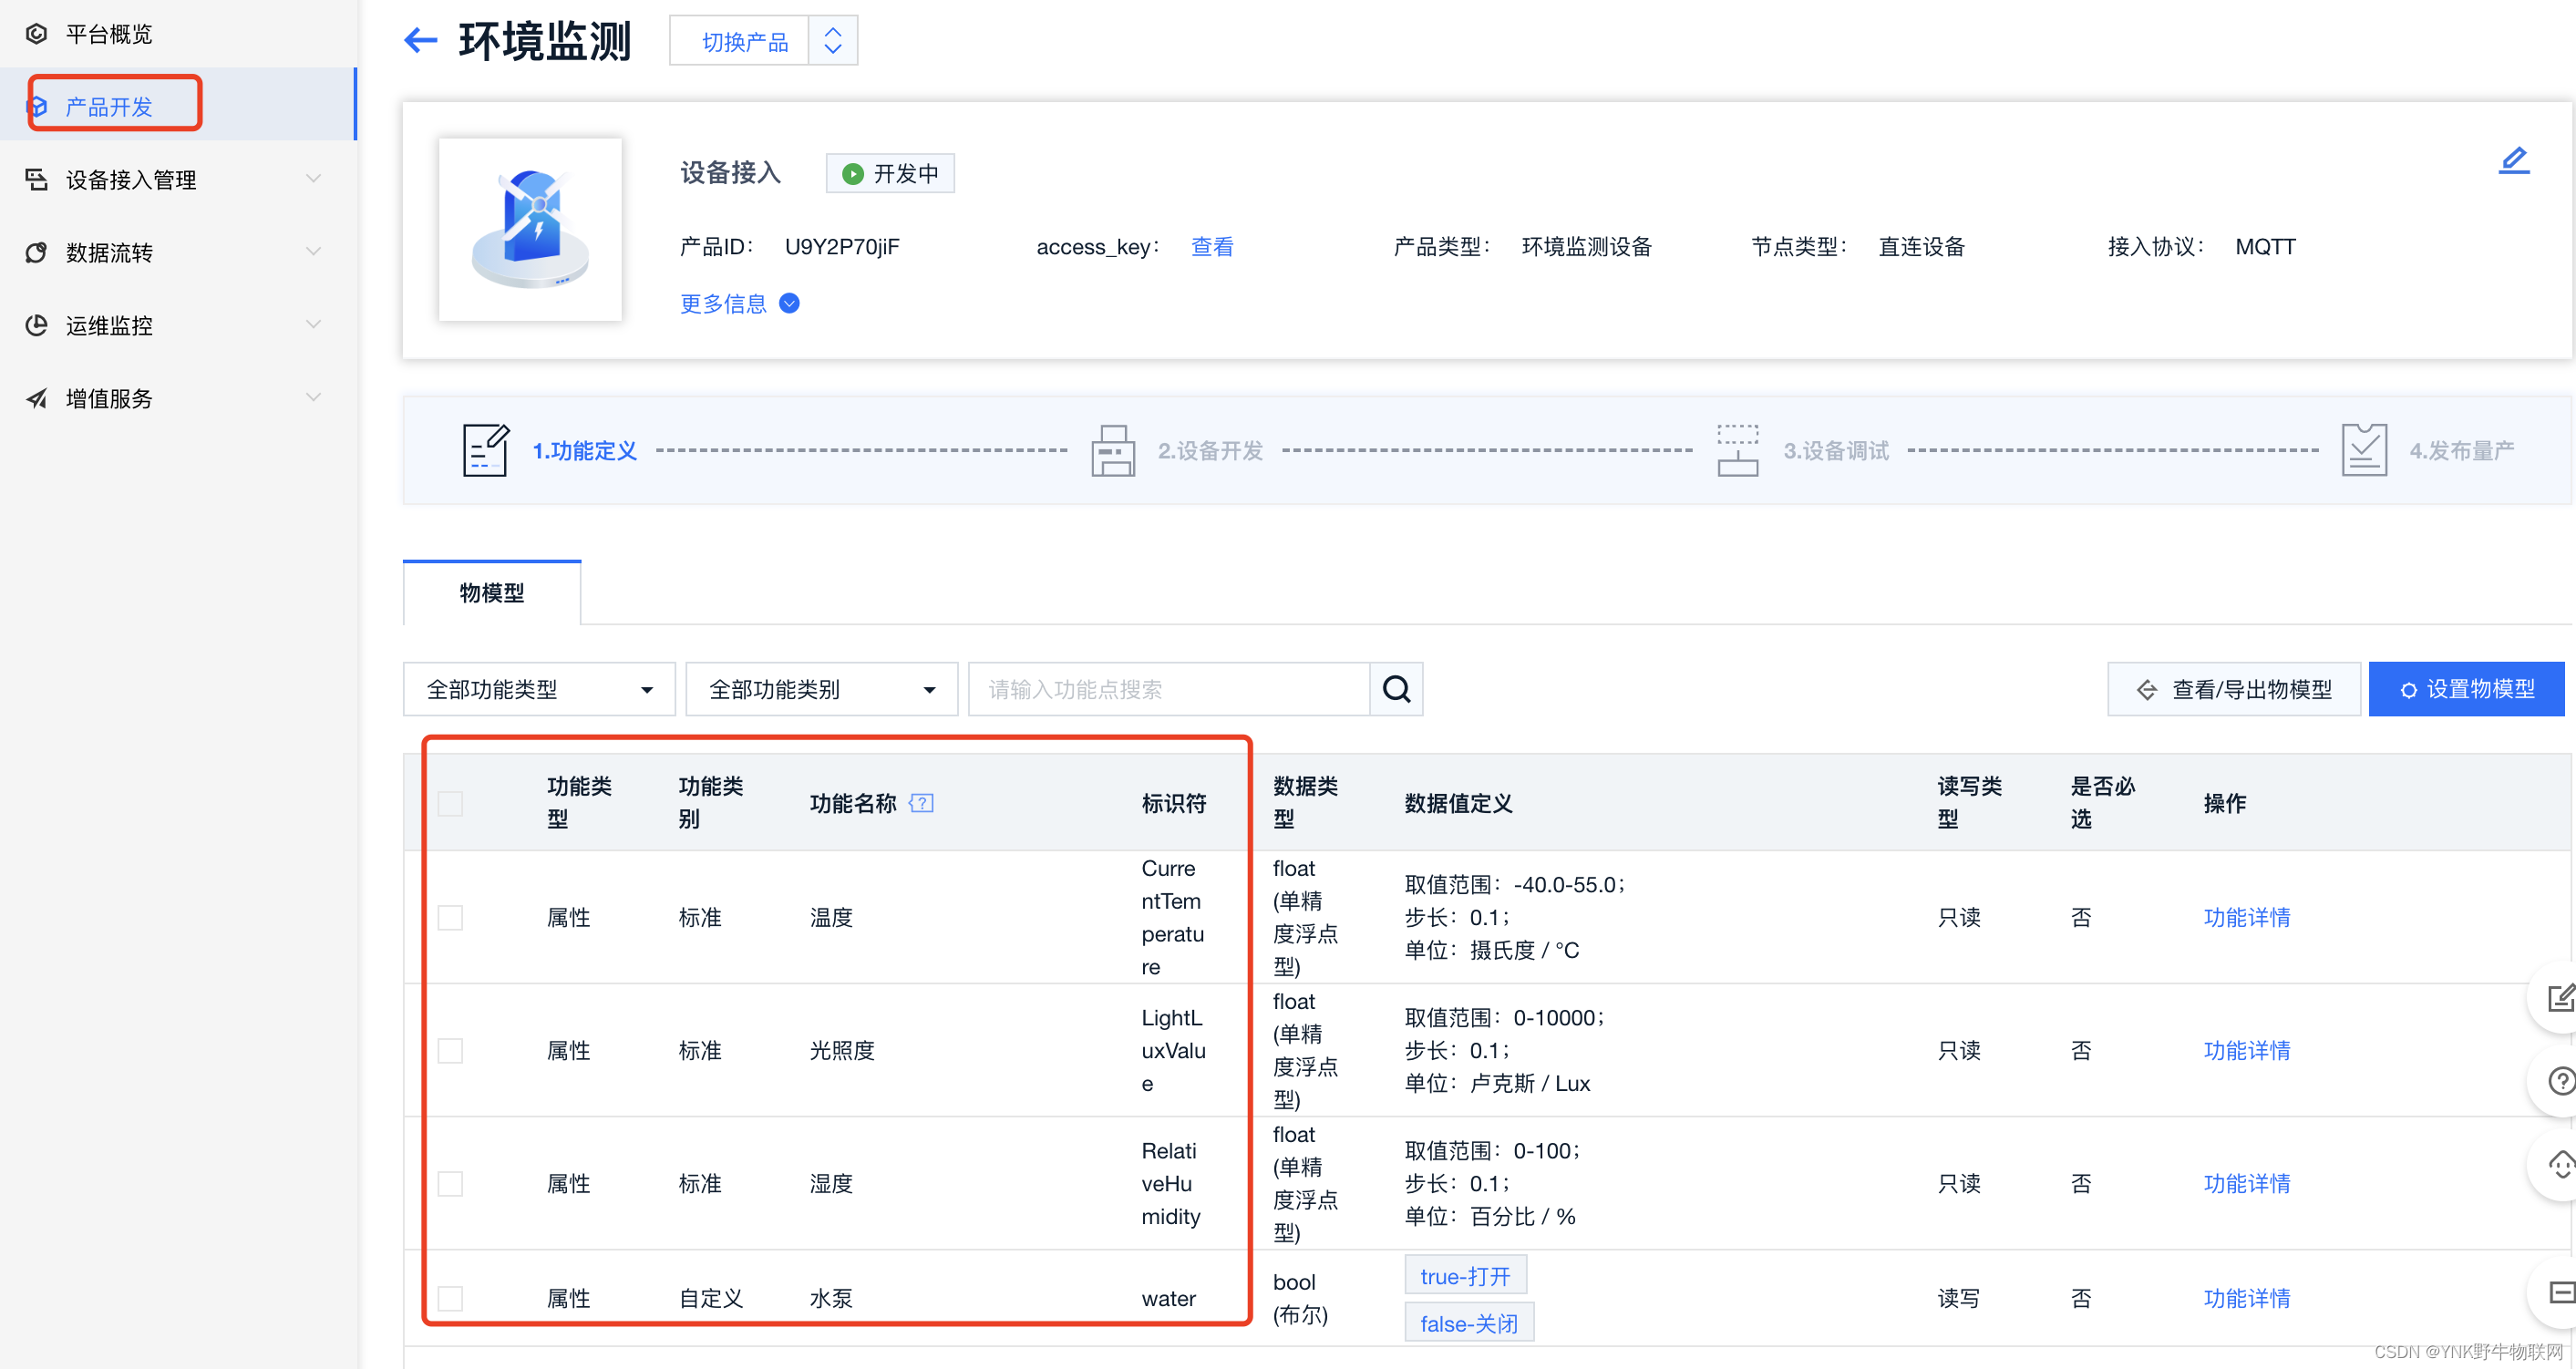
Task: Click 功能详情 link for 湿度 row
Action: tap(2246, 1183)
